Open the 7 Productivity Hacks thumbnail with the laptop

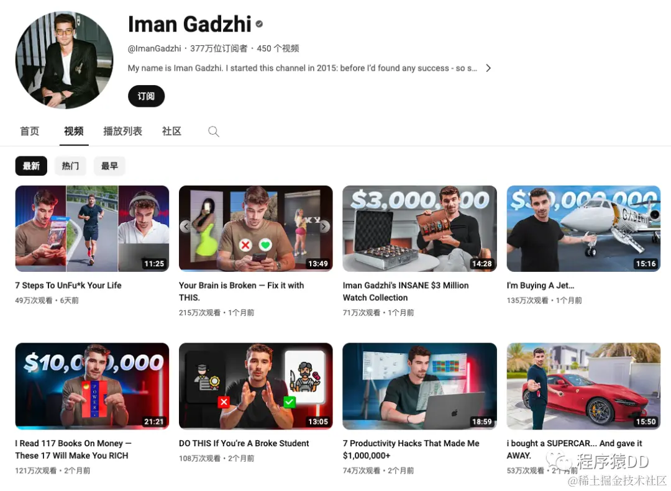pos(420,386)
